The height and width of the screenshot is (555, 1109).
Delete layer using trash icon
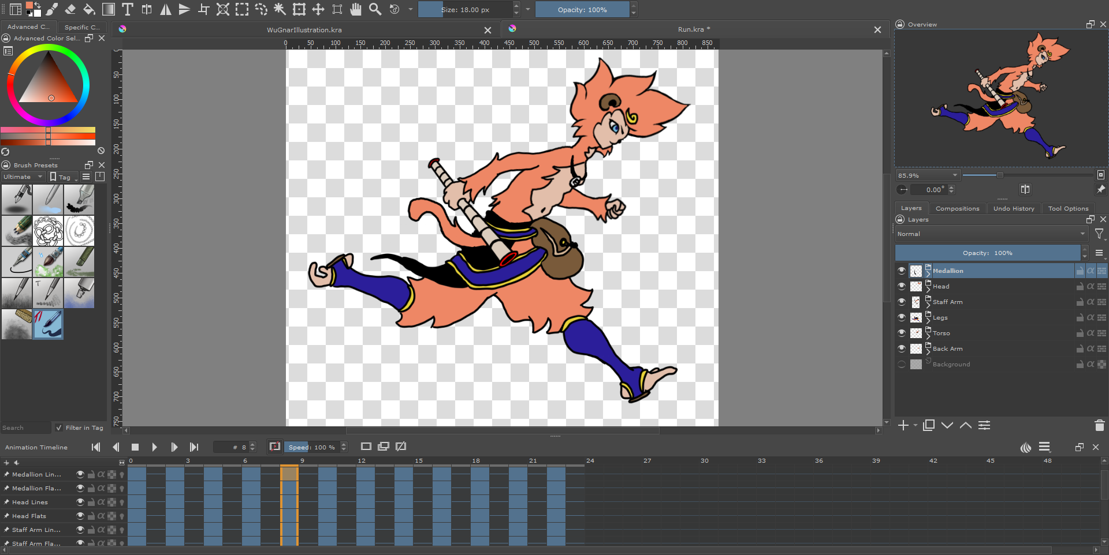coord(1099,426)
